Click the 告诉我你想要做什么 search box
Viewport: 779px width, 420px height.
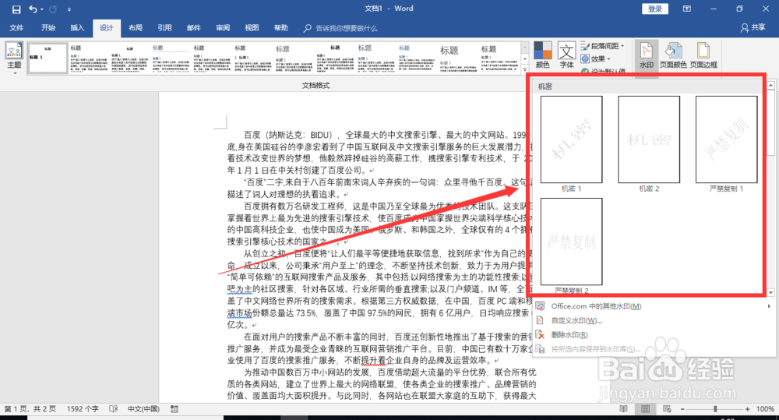point(341,28)
